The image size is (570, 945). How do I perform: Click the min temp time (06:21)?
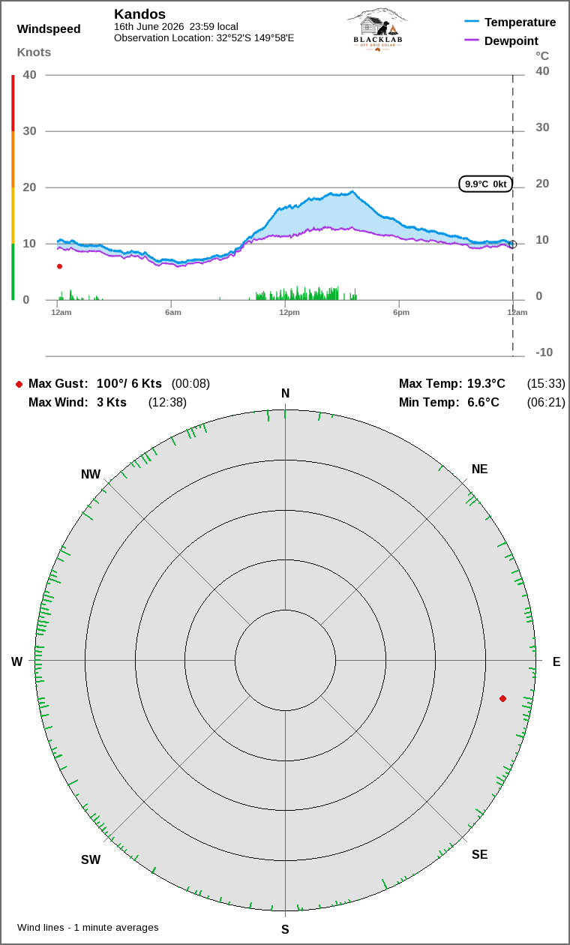(546, 403)
